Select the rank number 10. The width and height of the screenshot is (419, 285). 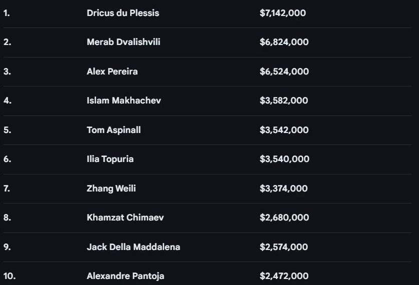pos(9,276)
